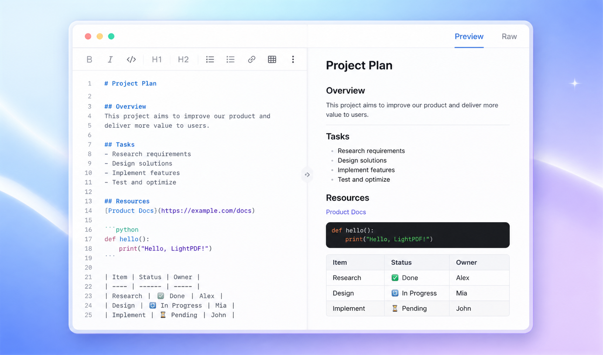Click 'Design solutions' bullet in the preview
The height and width of the screenshot is (355, 603).
pos(362,160)
